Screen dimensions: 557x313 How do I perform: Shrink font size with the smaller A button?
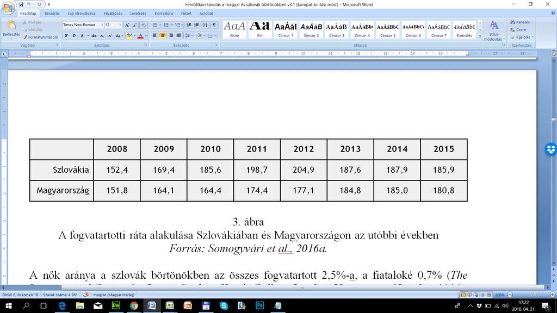tap(135, 25)
